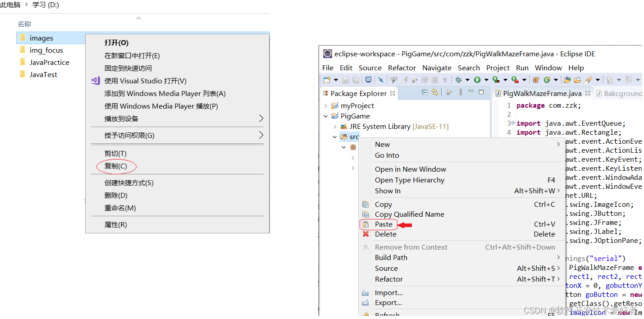Image resolution: width=644 pixels, height=319 pixels.
Task: Click the New Java Class green C icon
Action: tap(547, 80)
